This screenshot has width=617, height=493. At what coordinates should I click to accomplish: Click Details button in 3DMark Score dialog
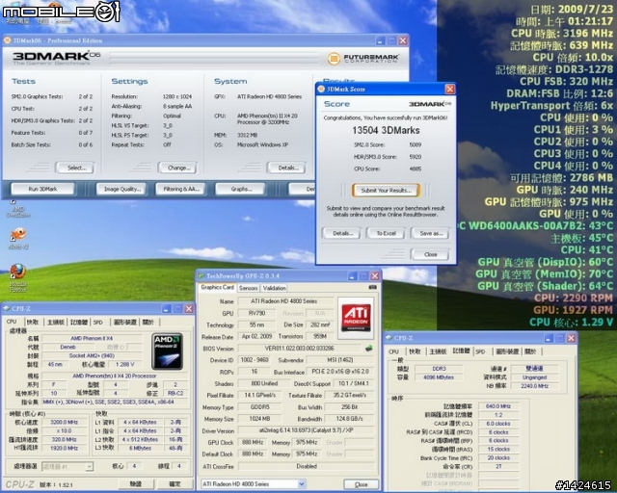[342, 233]
